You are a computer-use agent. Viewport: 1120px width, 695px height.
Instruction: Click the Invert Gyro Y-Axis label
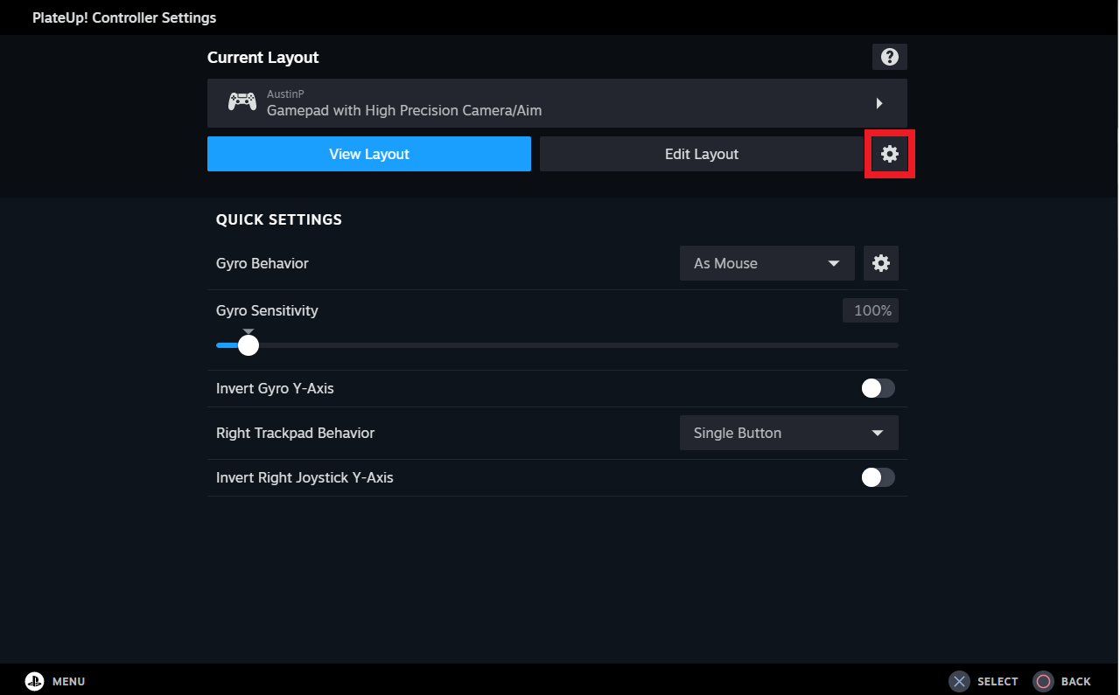[x=275, y=388]
